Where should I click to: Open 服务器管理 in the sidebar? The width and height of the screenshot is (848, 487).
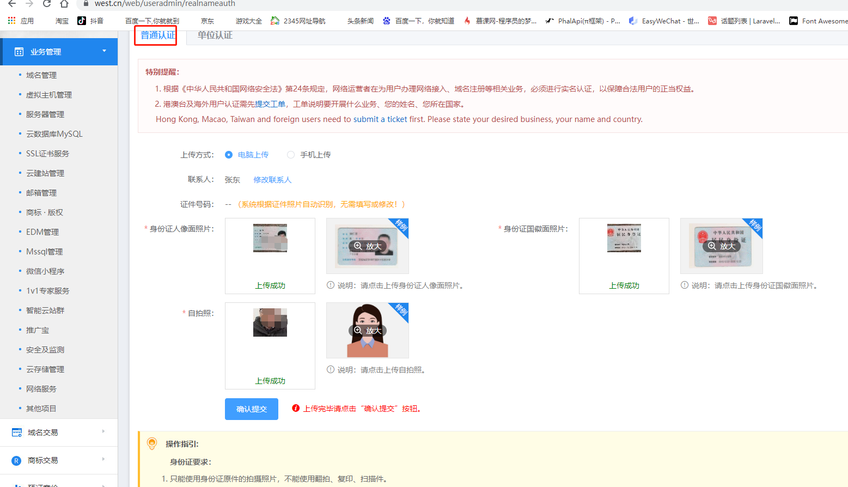(x=45, y=114)
